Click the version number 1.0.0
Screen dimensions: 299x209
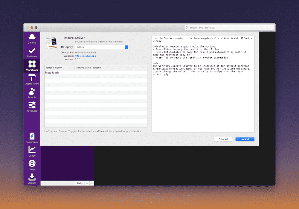click(77, 59)
